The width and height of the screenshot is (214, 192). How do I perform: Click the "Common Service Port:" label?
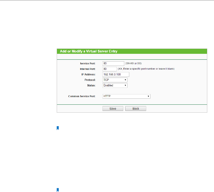click(x=82, y=96)
